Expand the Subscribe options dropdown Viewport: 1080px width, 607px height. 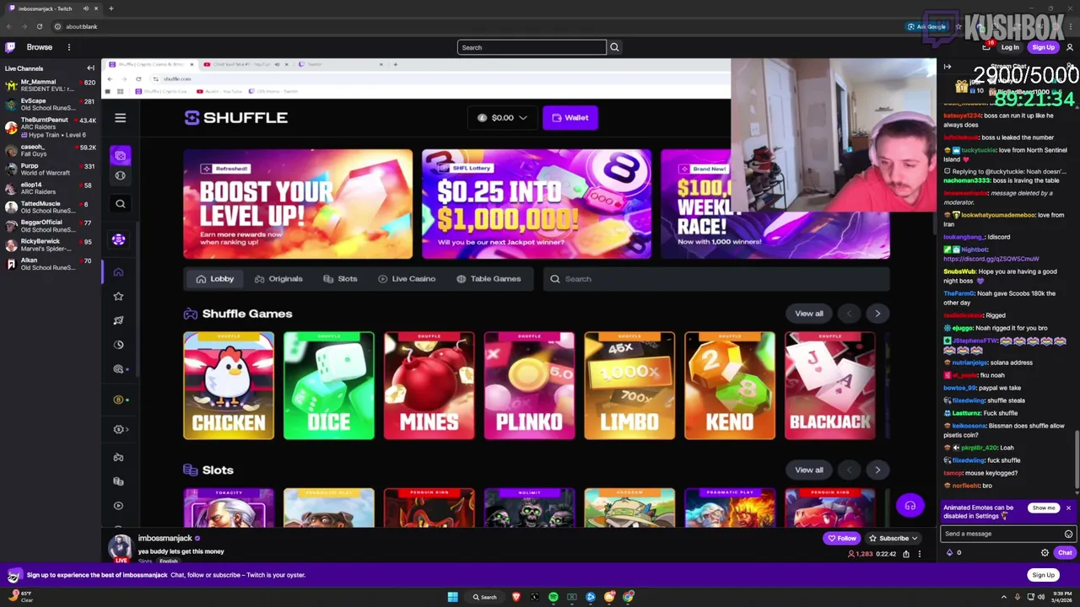tap(914, 539)
